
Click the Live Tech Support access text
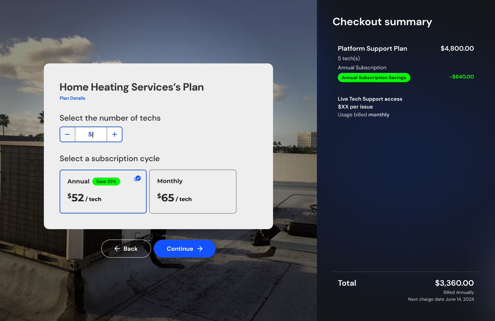[x=370, y=99]
